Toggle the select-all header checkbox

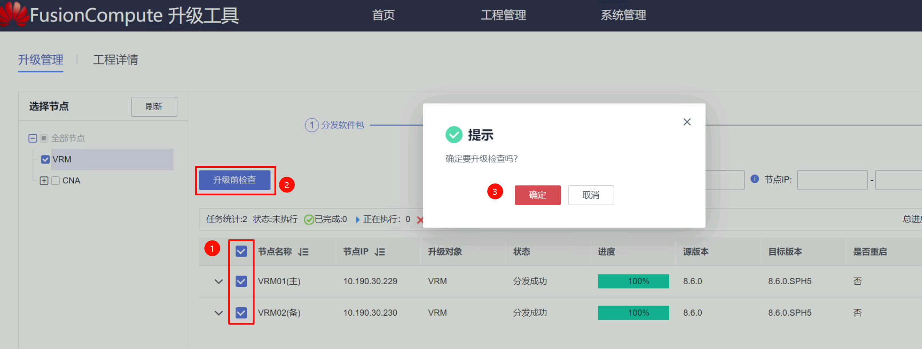coord(241,252)
